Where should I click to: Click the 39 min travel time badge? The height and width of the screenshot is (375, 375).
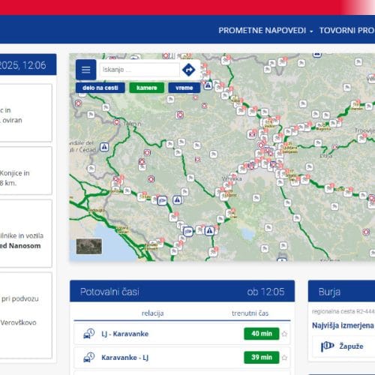[262, 358]
